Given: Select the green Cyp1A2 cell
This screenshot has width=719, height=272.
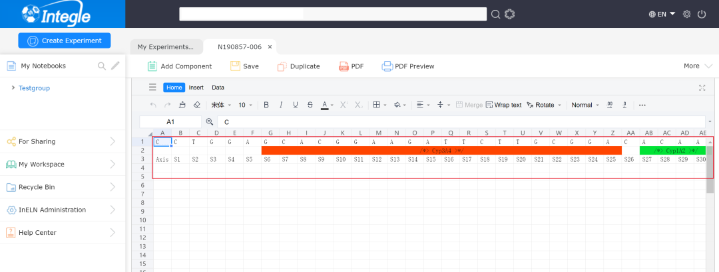Looking at the screenshot, I should pos(672,151).
